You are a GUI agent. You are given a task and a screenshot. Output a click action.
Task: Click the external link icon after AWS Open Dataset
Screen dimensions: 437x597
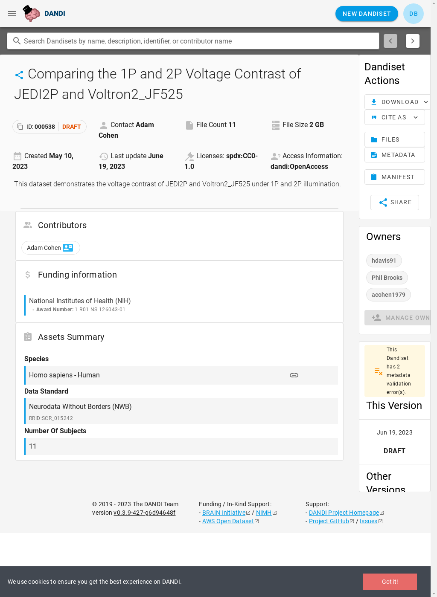(x=257, y=522)
